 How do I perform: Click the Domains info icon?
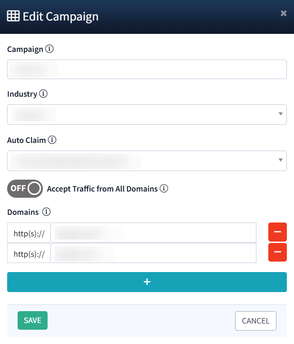click(46, 212)
